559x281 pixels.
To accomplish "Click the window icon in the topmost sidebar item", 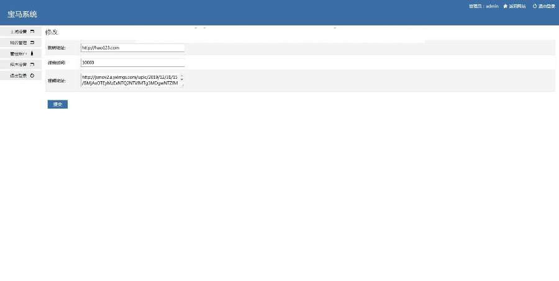I will [x=32, y=32].
